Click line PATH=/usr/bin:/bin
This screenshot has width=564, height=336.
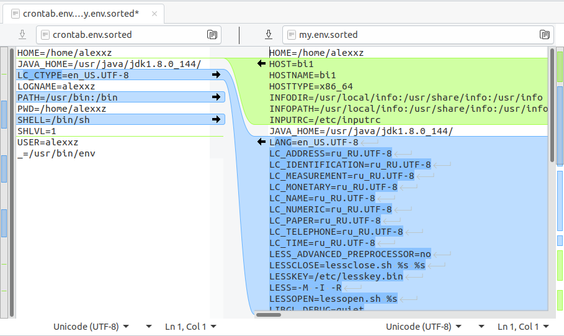pyautogui.click(x=67, y=98)
